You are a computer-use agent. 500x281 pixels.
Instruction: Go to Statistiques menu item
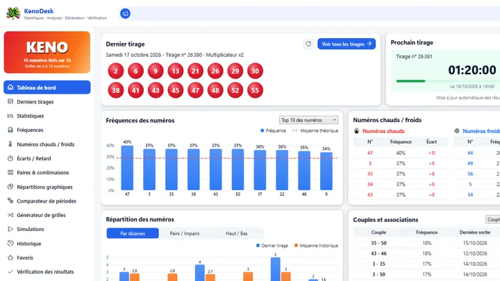pos(47,116)
